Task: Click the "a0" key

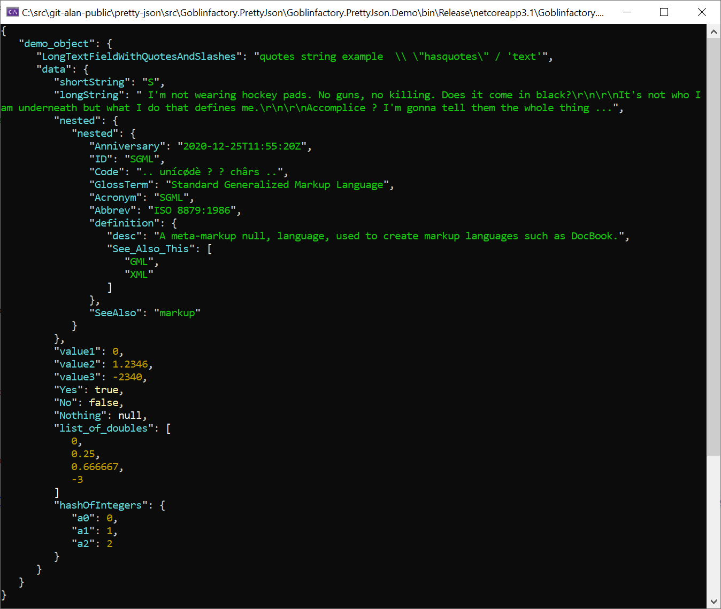Action: (83, 518)
